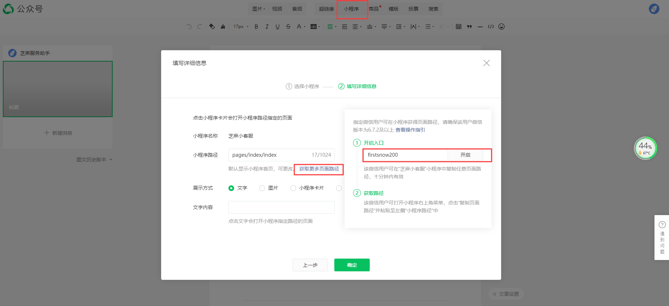The image size is (669, 306).
Task: Select the 文字 display radio option
Action: [x=231, y=188]
